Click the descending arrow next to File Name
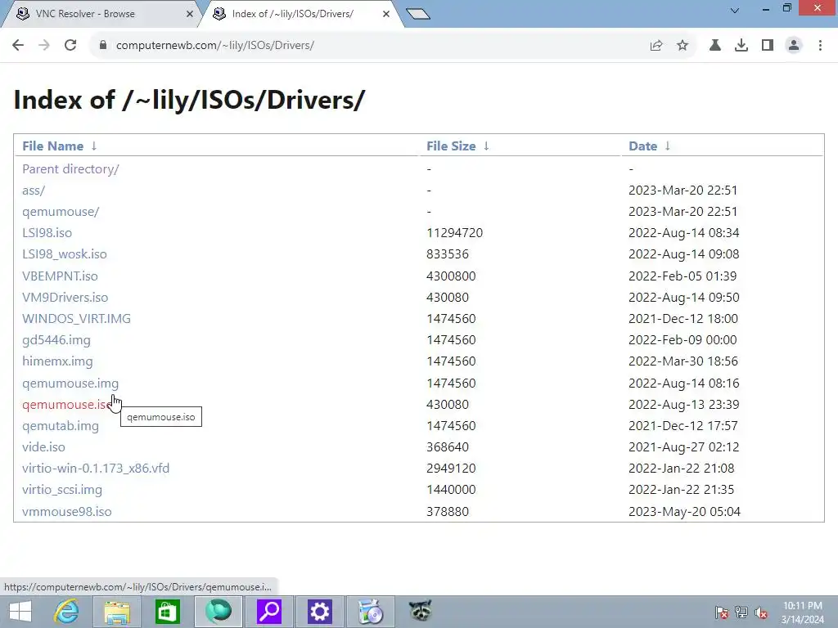838x628 pixels. 94,146
